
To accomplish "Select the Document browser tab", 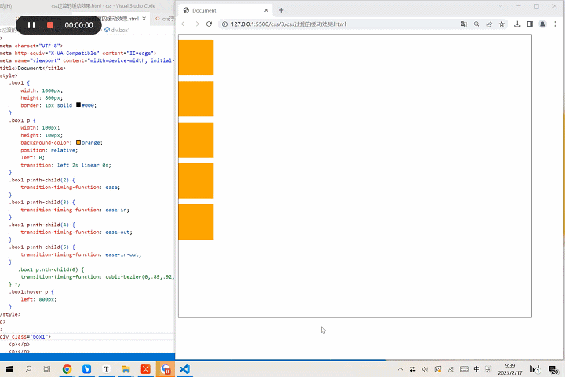I will pos(225,10).
